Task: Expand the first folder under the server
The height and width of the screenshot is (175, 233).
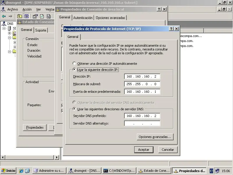Action: 9,33
